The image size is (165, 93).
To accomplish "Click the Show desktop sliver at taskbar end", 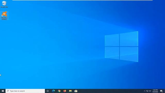I will tap(164, 91).
